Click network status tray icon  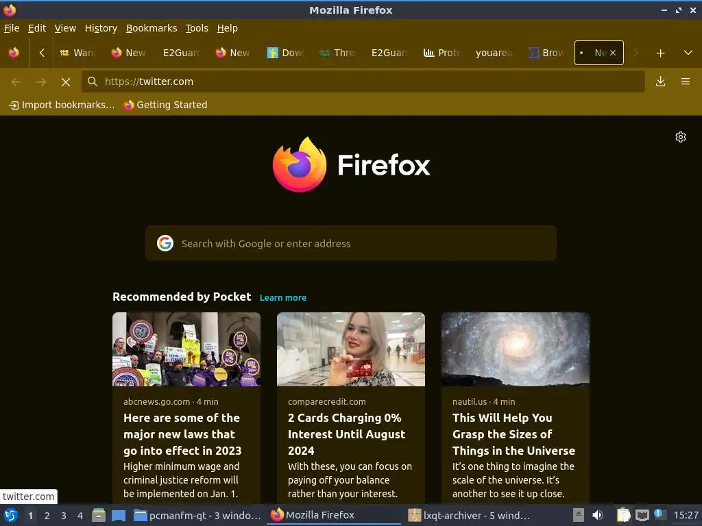point(642,515)
